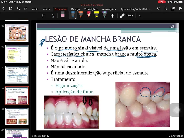This screenshot has width=184, height=138.
Task: Click the text Não é cárie ainda.
Action: [69, 60]
